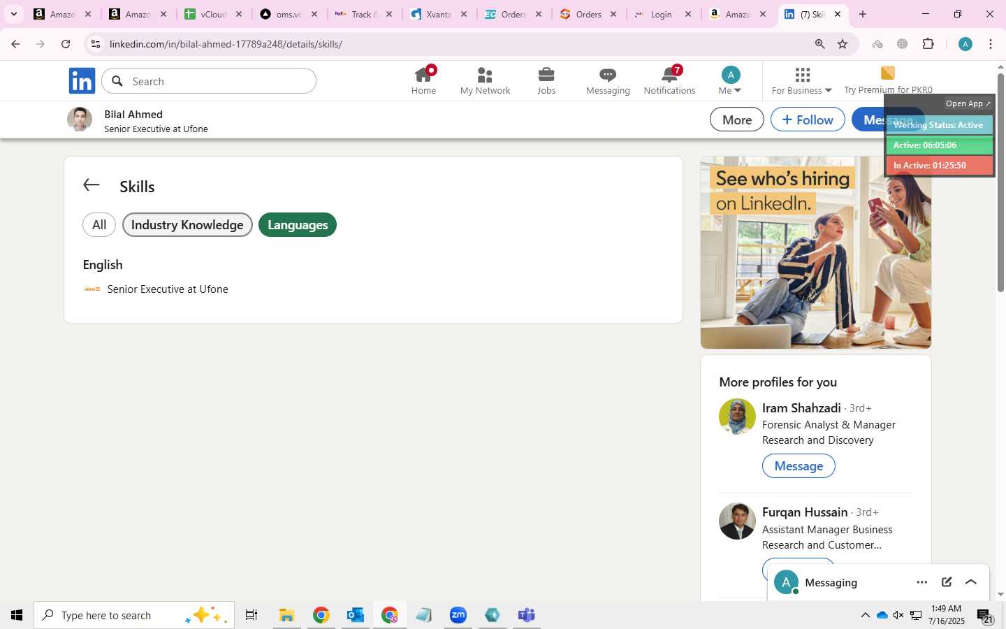Go back using the Skills back arrow
Viewport: 1006px width, 629px height.
pyautogui.click(x=91, y=185)
